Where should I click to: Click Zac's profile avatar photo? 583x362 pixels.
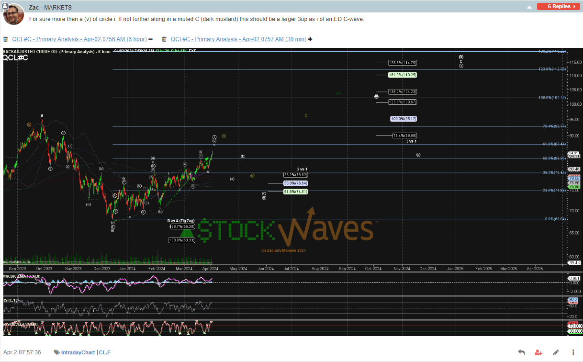point(14,14)
